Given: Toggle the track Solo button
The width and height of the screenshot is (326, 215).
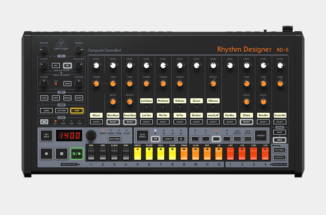Looking at the screenshot, I should 280,140.
